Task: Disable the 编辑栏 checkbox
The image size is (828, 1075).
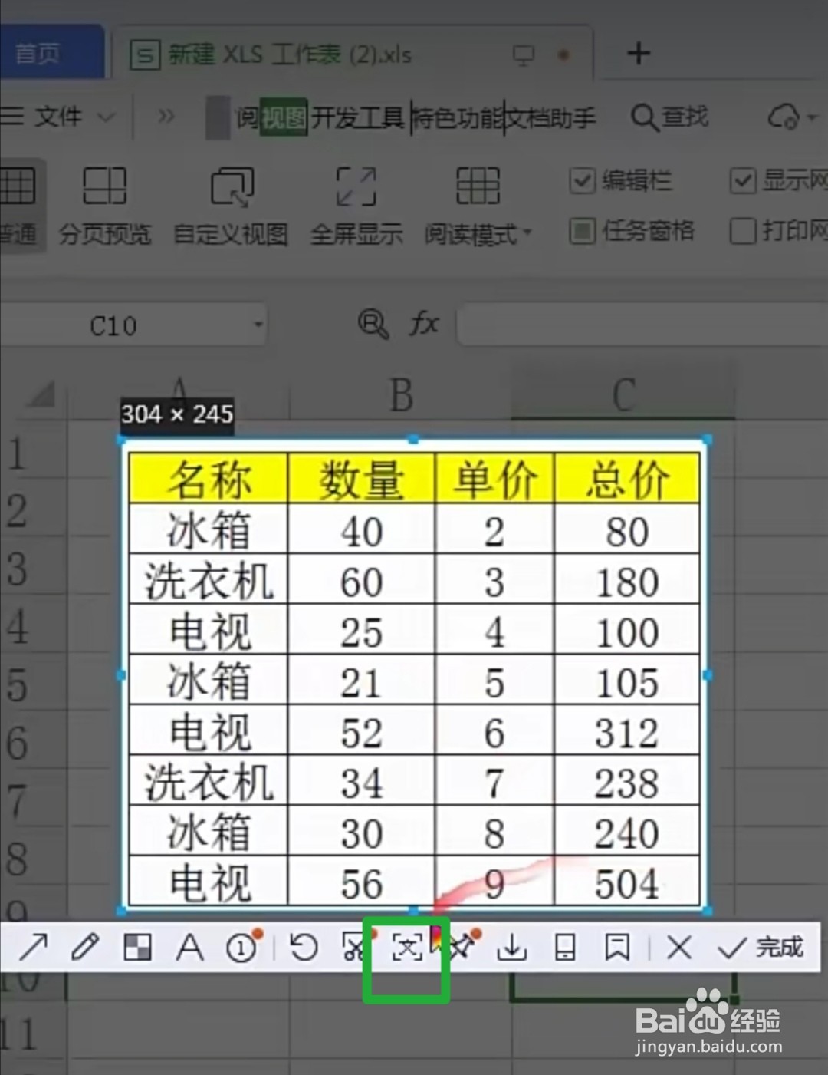Action: pos(582,181)
